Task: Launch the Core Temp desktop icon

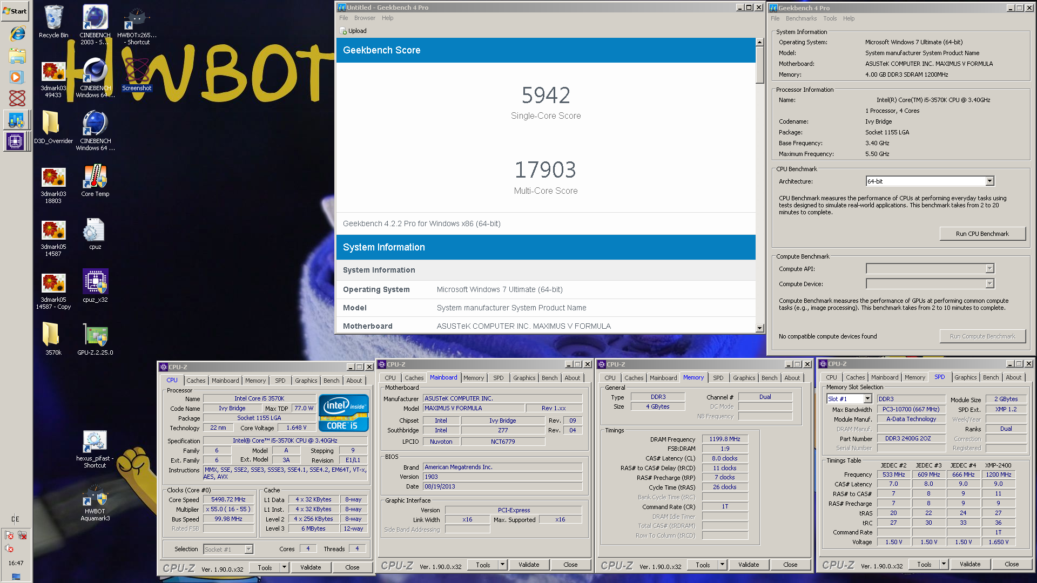Action: click(x=95, y=180)
